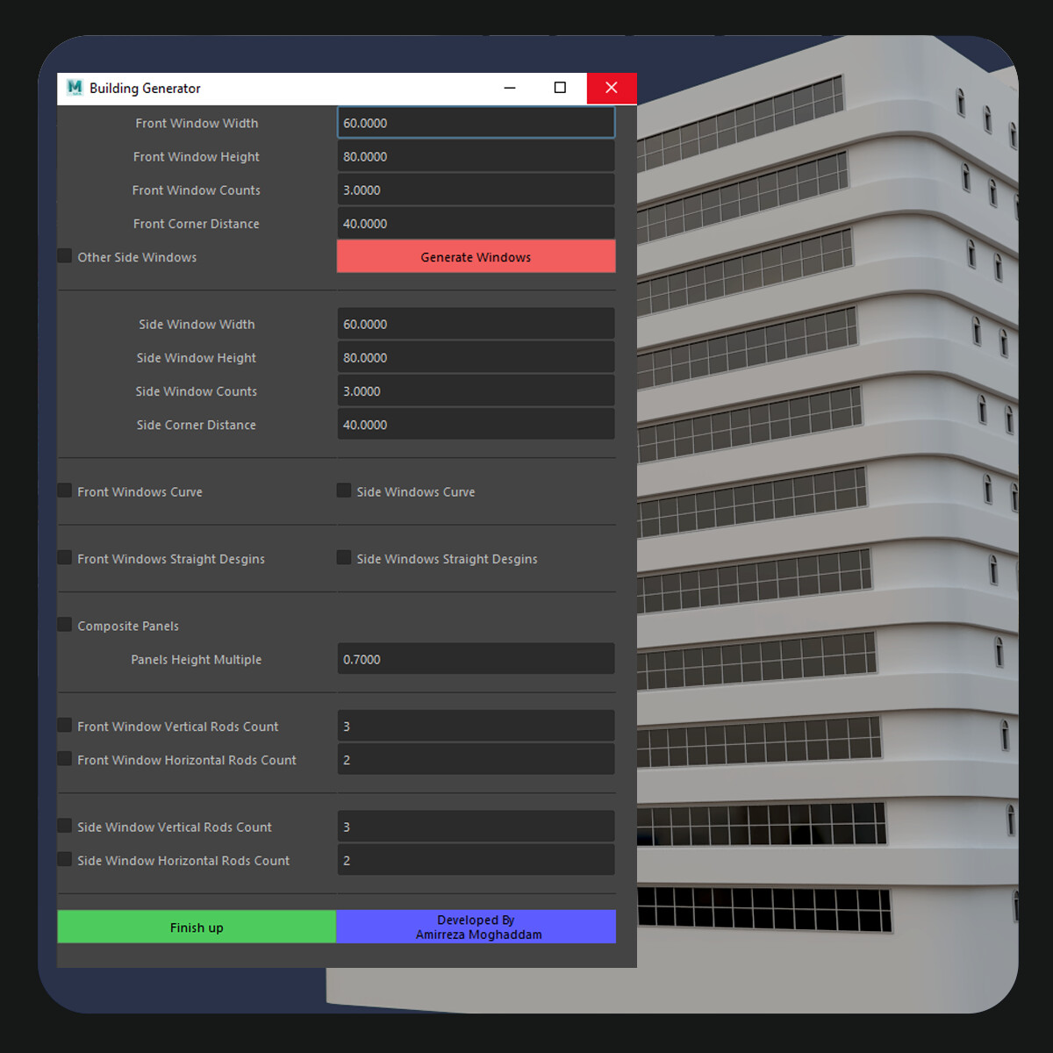Click the Front Window Height input
Viewport: 1053px width, 1053px height.
point(475,155)
